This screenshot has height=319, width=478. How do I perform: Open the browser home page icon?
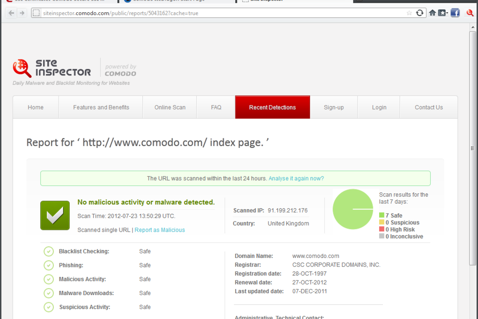tap(432, 13)
